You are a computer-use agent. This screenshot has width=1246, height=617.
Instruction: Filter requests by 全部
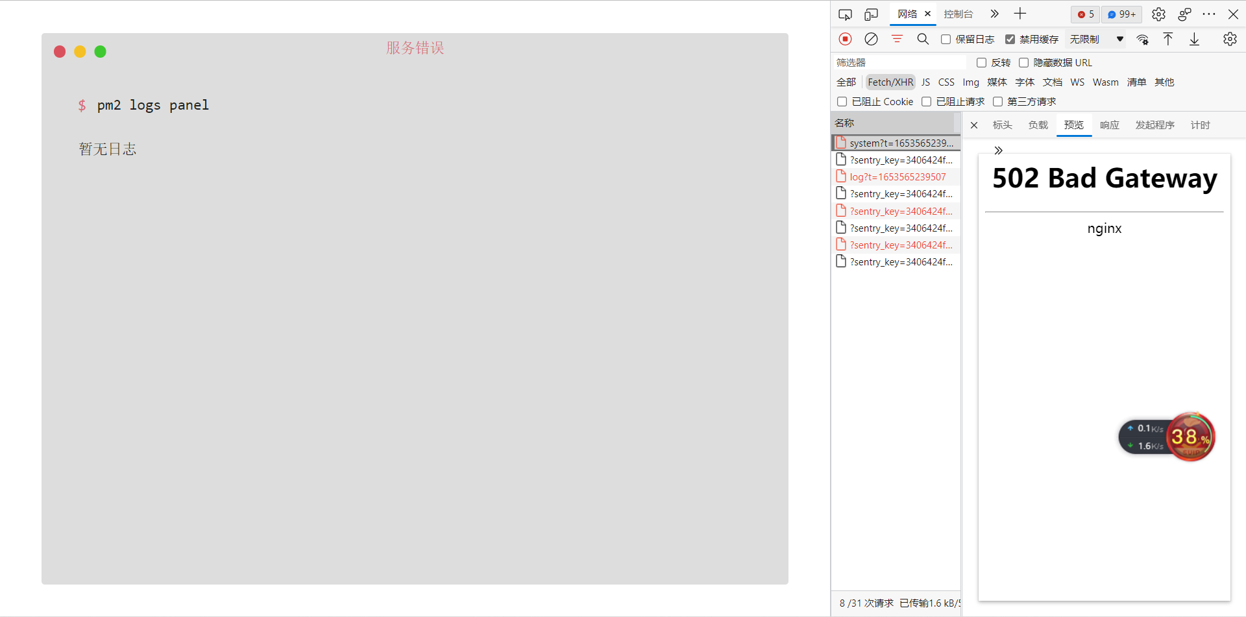click(846, 82)
